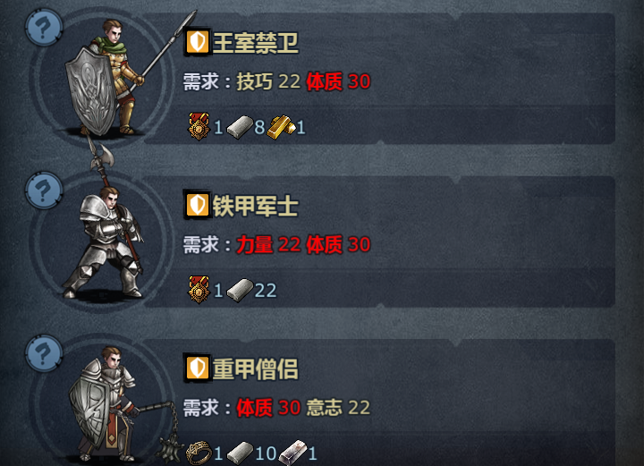The height and width of the screenshot is (466, 644).
Task: Click the silver bar icon in 重甲僧侣 row
Action: (292, 452)
